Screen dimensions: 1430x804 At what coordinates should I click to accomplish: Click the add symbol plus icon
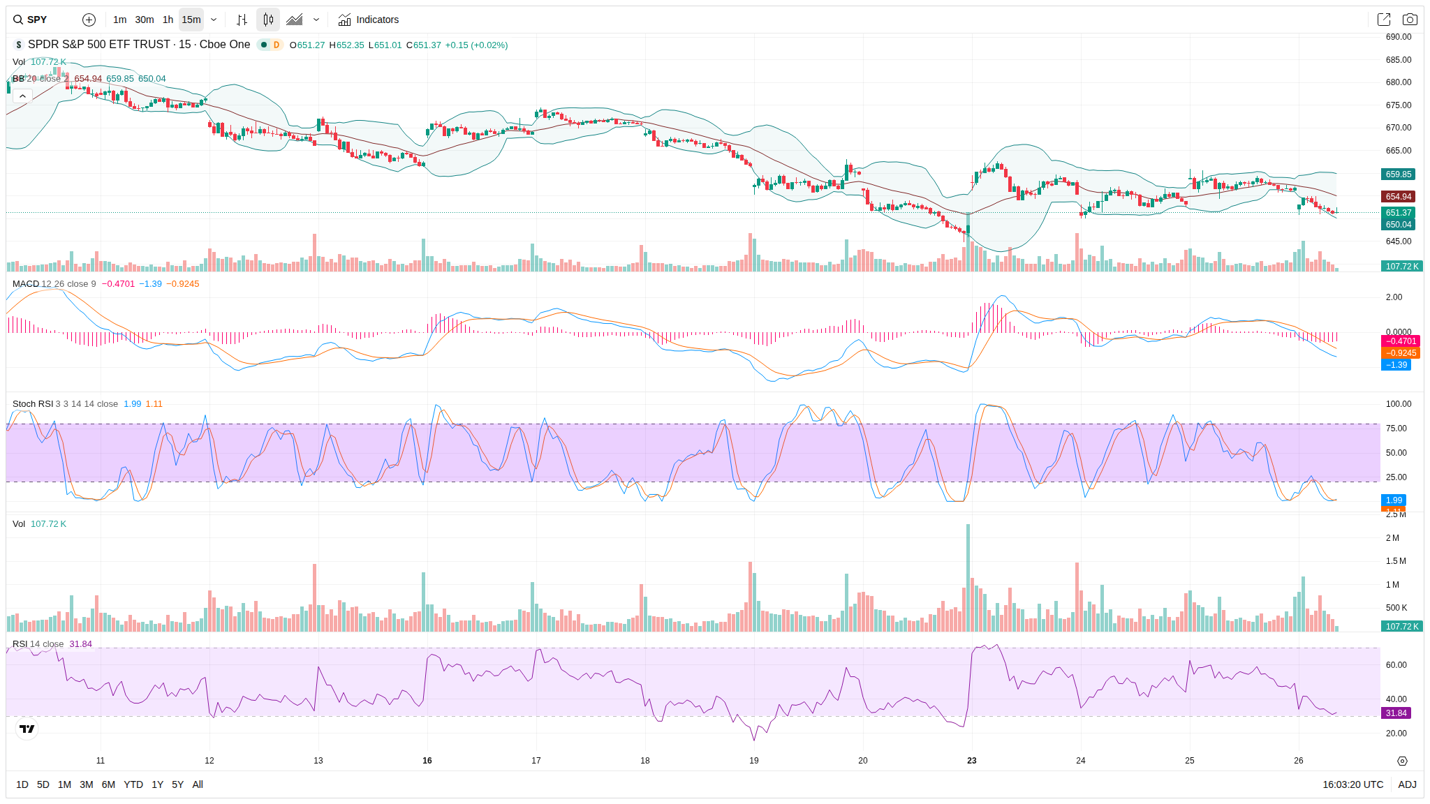[x=89, y=20]
